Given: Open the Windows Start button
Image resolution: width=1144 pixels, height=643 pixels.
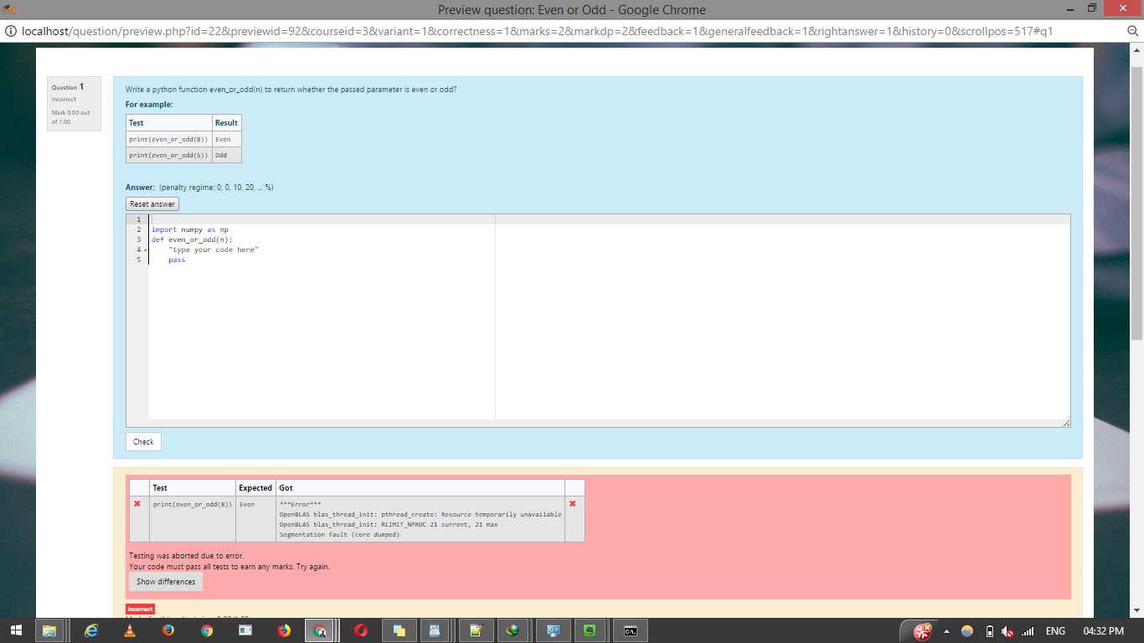Looking at the screenshot, I should click(x=16, y=630).
